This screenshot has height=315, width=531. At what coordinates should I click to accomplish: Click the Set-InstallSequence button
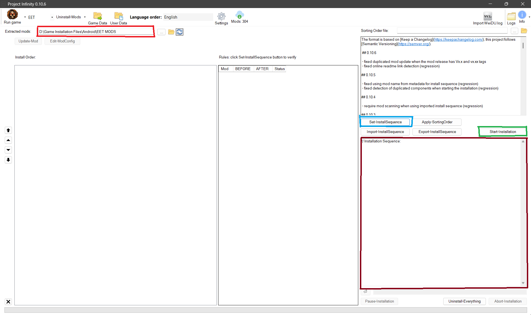tap(385, 122)
